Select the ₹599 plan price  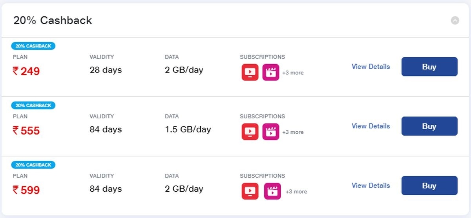pyautogui.click(x=26, y=190)
